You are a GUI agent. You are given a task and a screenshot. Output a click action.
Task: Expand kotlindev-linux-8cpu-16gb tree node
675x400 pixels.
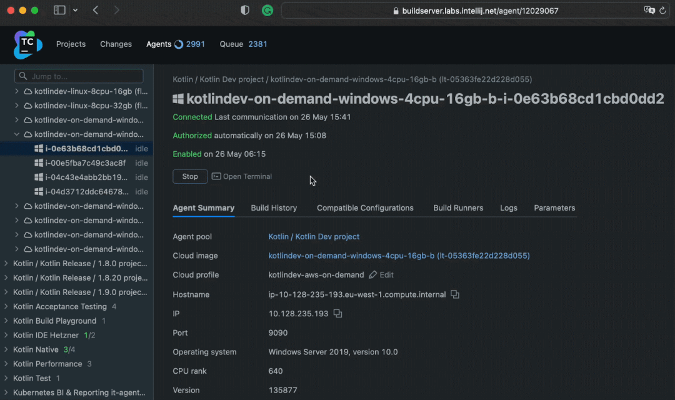17,91
